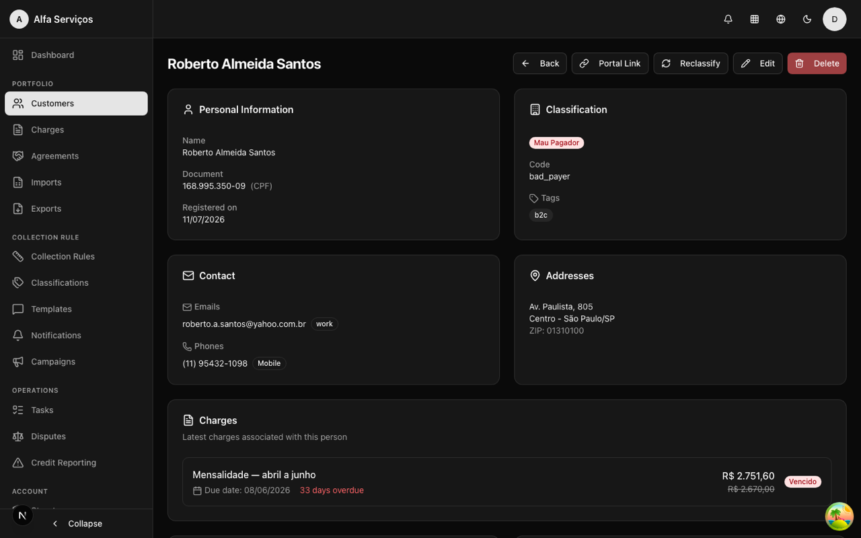
Task: Open charge Mensalidade — abril a junho
Action: 507,482
